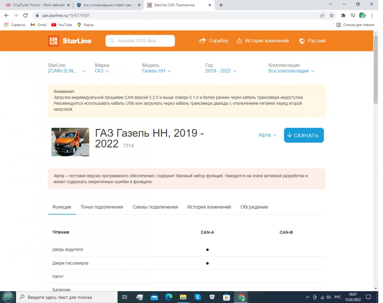The image size is (383, 303).
Task: Open Microsoft Edge from the taskbar
Action: [169, 297]
